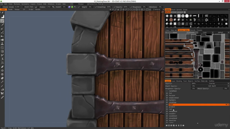Screen dimensions: 230x129
Task: Click the Wireframe button
Action: coord(190,33)
